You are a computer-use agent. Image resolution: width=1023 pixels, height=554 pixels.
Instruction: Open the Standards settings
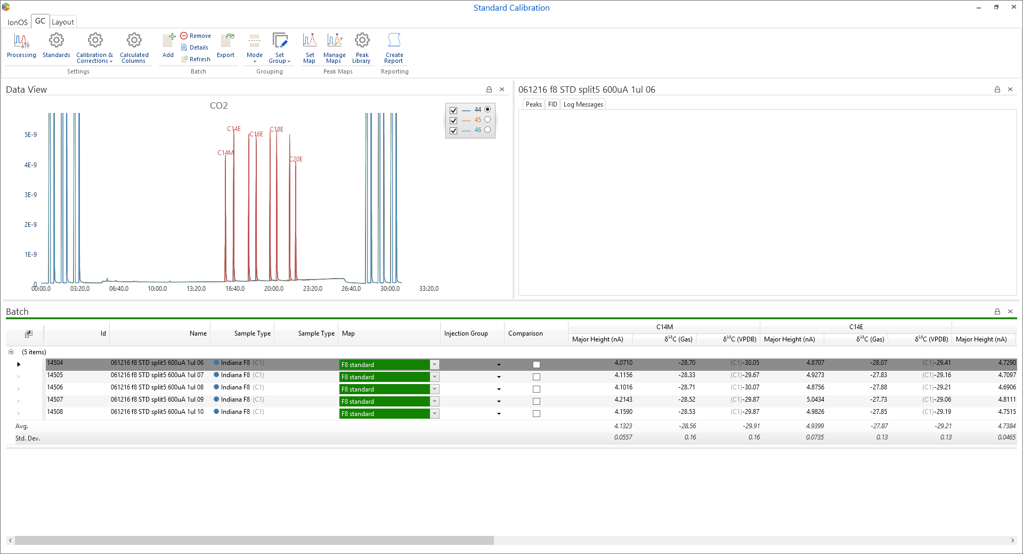(56, 46)
